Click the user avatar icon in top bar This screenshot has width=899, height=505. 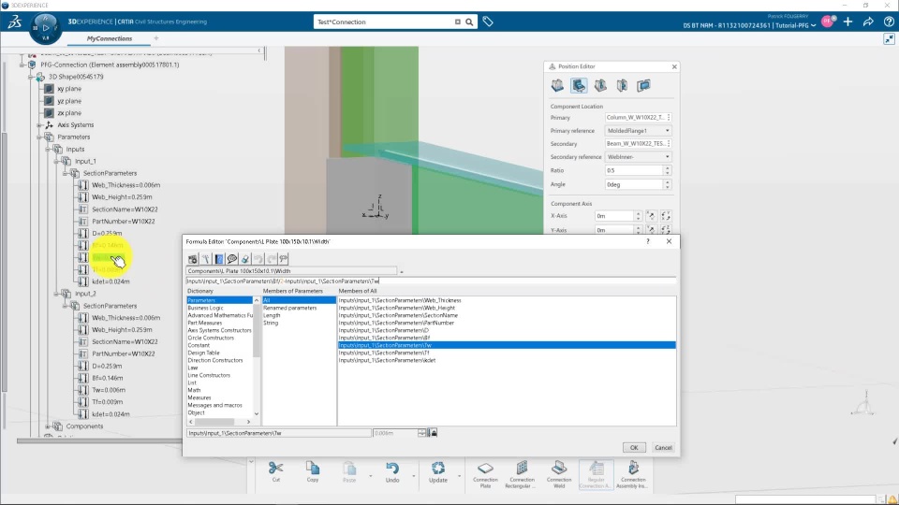828,22
